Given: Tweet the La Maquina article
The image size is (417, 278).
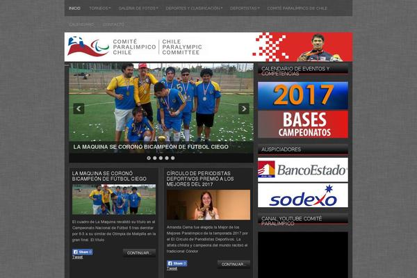Looking at the screenshot, I should [x=77, y=257].
